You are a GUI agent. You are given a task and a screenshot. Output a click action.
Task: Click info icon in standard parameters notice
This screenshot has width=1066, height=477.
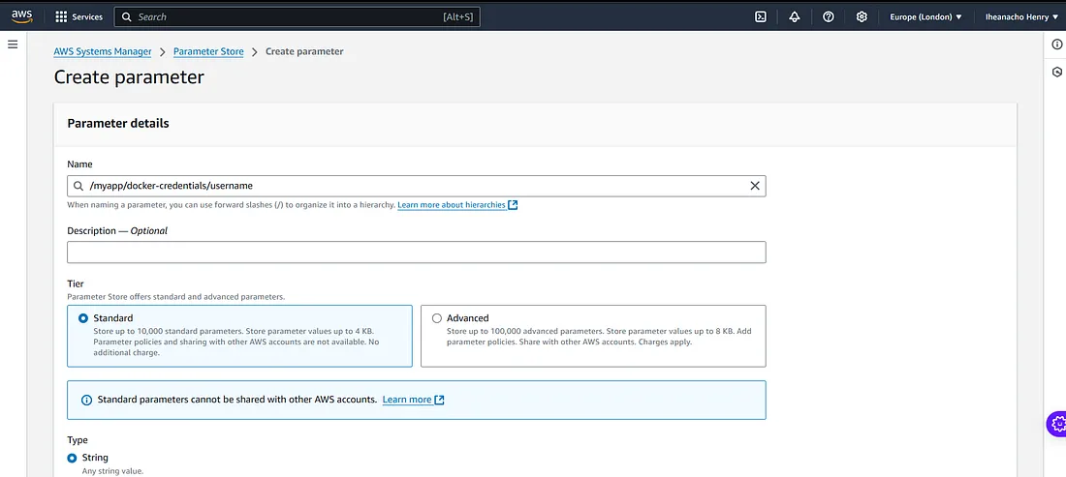[x=86, y=400]
